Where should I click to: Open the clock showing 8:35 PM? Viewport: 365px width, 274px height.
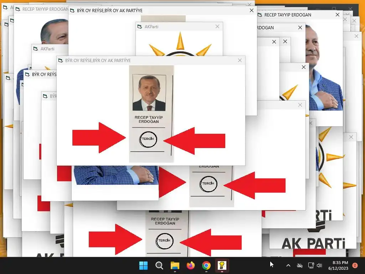click(x=338, y=265)
